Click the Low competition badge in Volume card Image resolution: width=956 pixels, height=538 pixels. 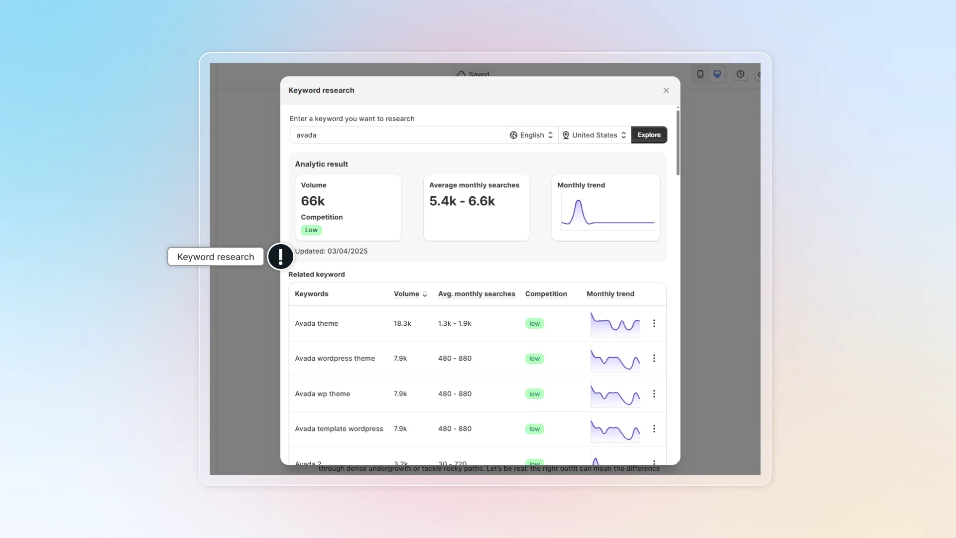(x=311, y=230)
